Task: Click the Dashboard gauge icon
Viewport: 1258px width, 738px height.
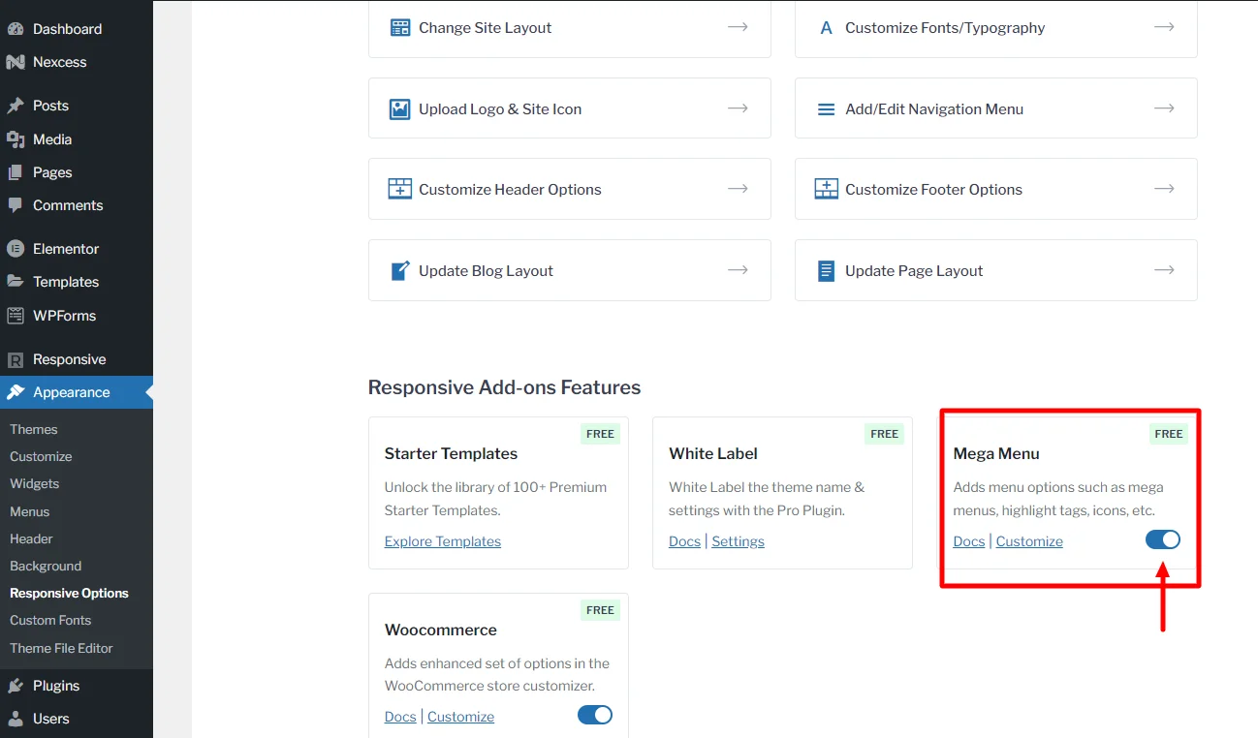Action: (x=16, y=29)
